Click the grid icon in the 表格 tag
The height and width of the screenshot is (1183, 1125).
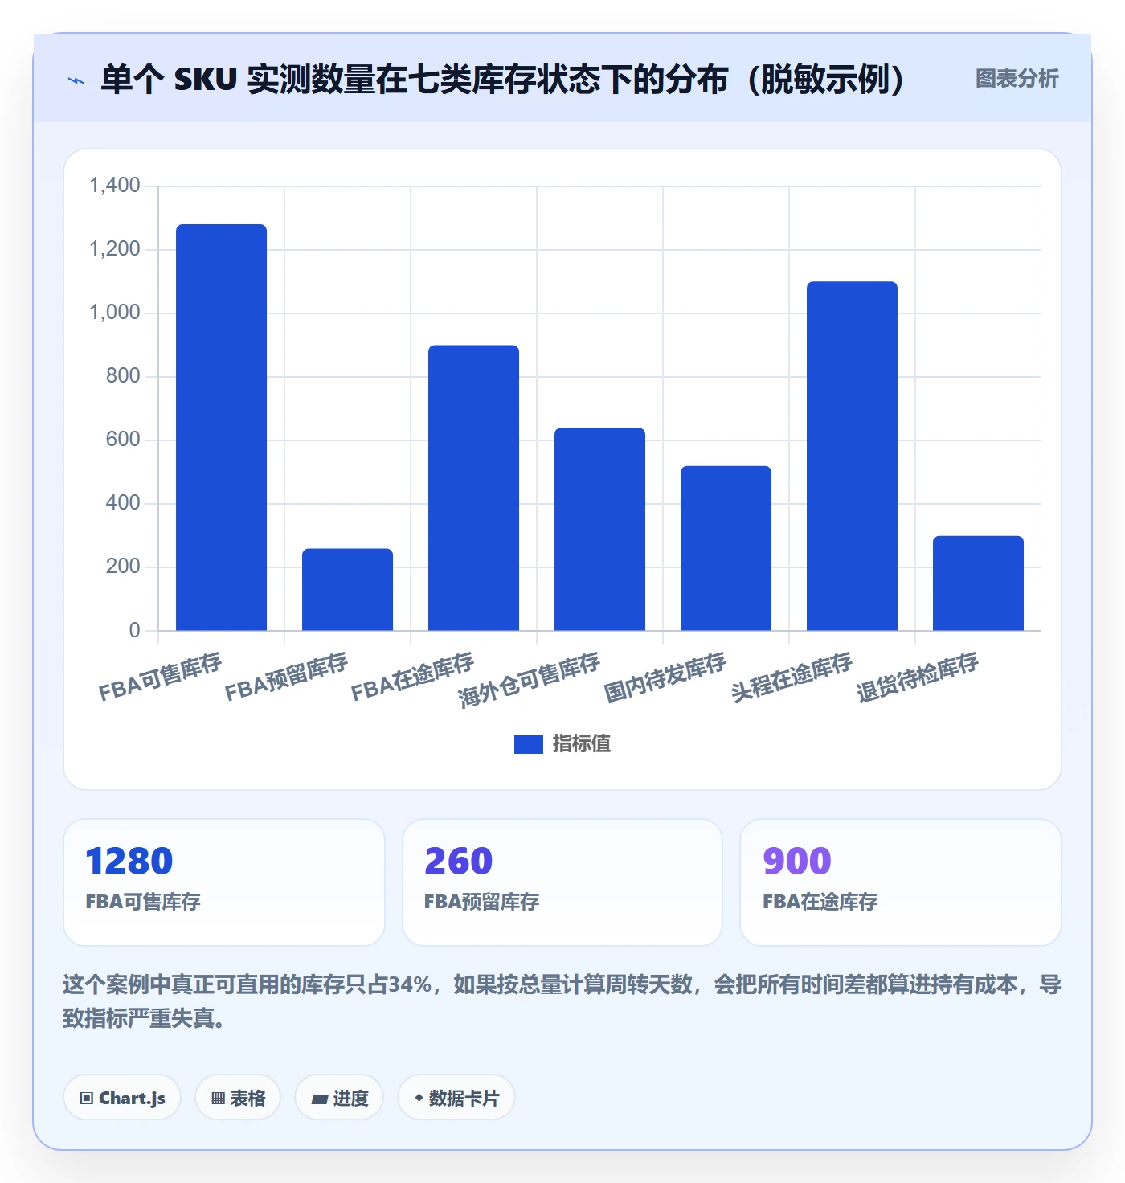[x=218, y=1099]
